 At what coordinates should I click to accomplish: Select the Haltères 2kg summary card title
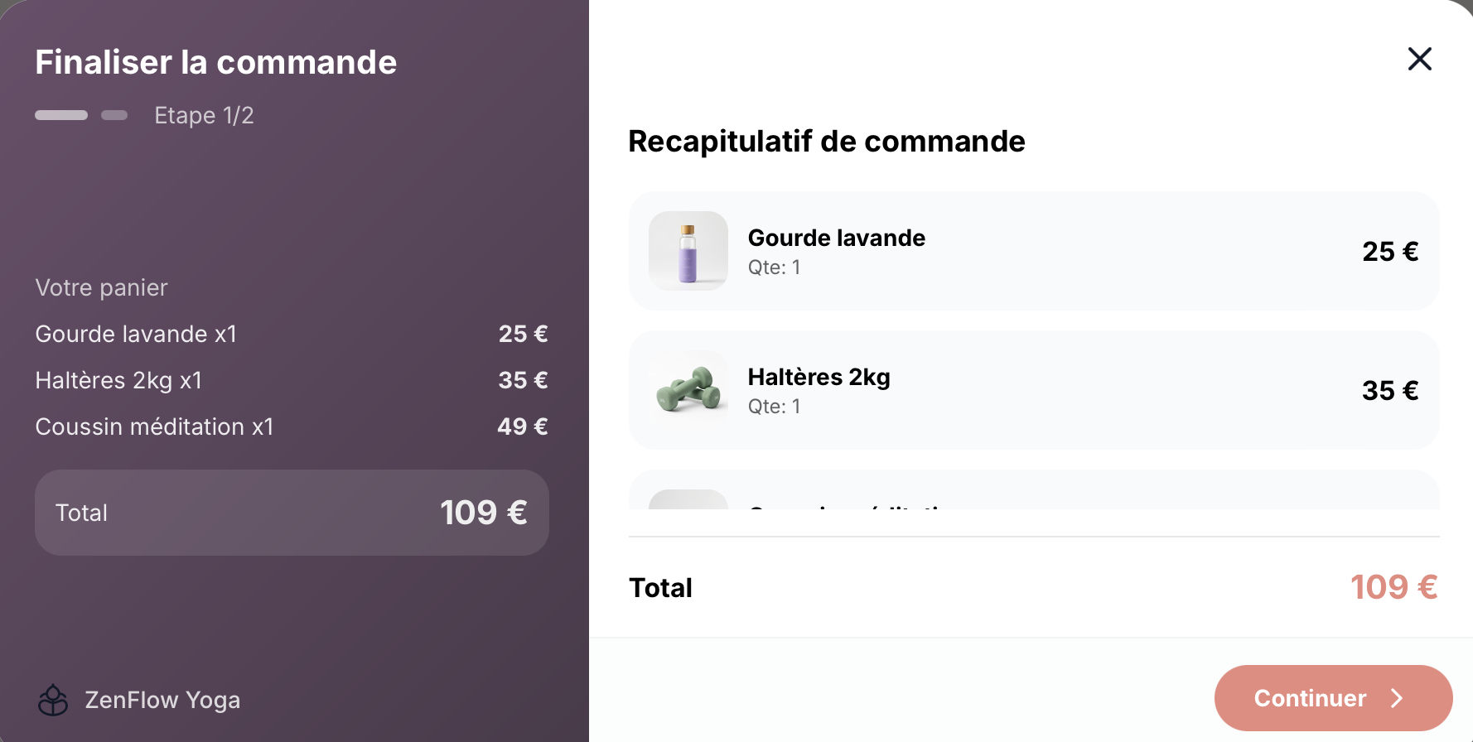(819, 377)
